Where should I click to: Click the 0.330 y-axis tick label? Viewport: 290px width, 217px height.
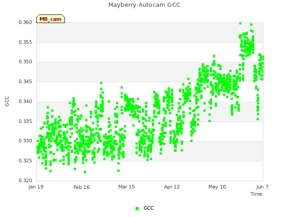click(25, 141)
